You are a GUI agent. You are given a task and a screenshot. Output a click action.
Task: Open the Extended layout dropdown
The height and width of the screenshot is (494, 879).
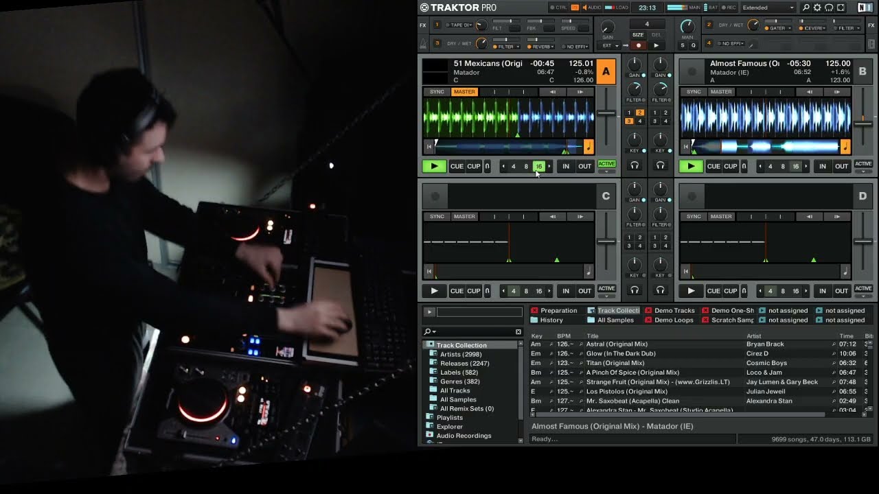pyautogui.click(x=768, y=8)
